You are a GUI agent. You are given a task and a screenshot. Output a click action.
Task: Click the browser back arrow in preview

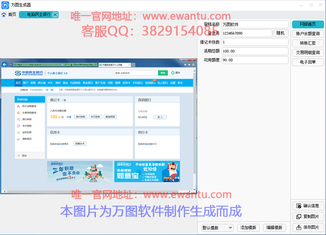4,65
